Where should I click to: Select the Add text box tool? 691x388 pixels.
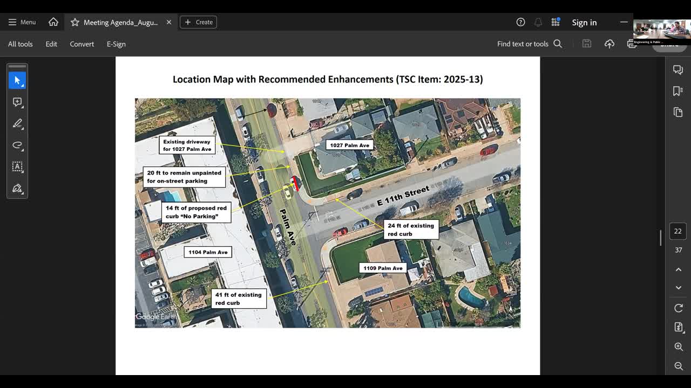[17, 167]
